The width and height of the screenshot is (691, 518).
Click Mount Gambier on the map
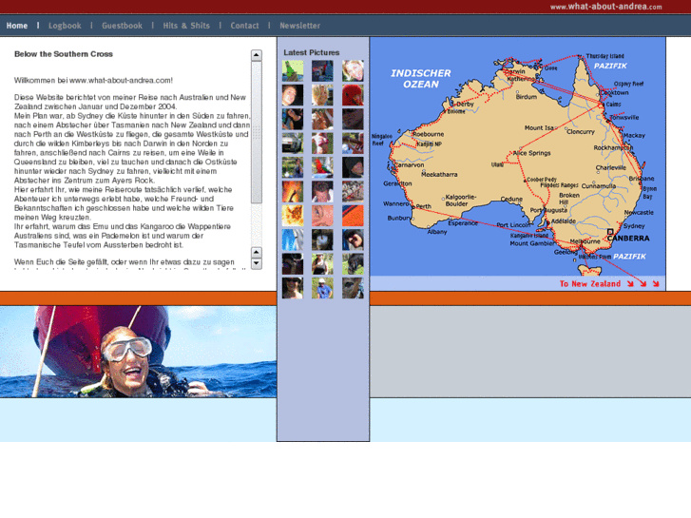pyautogui.click(x=532, y=243)
